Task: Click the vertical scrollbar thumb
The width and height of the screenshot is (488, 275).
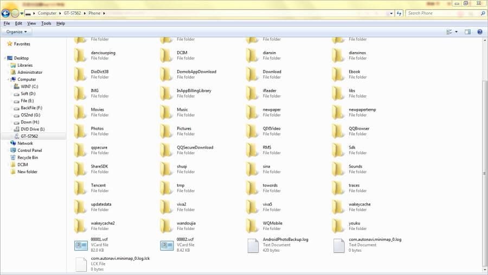Action: pyautogui.click(x=484, y=173)
